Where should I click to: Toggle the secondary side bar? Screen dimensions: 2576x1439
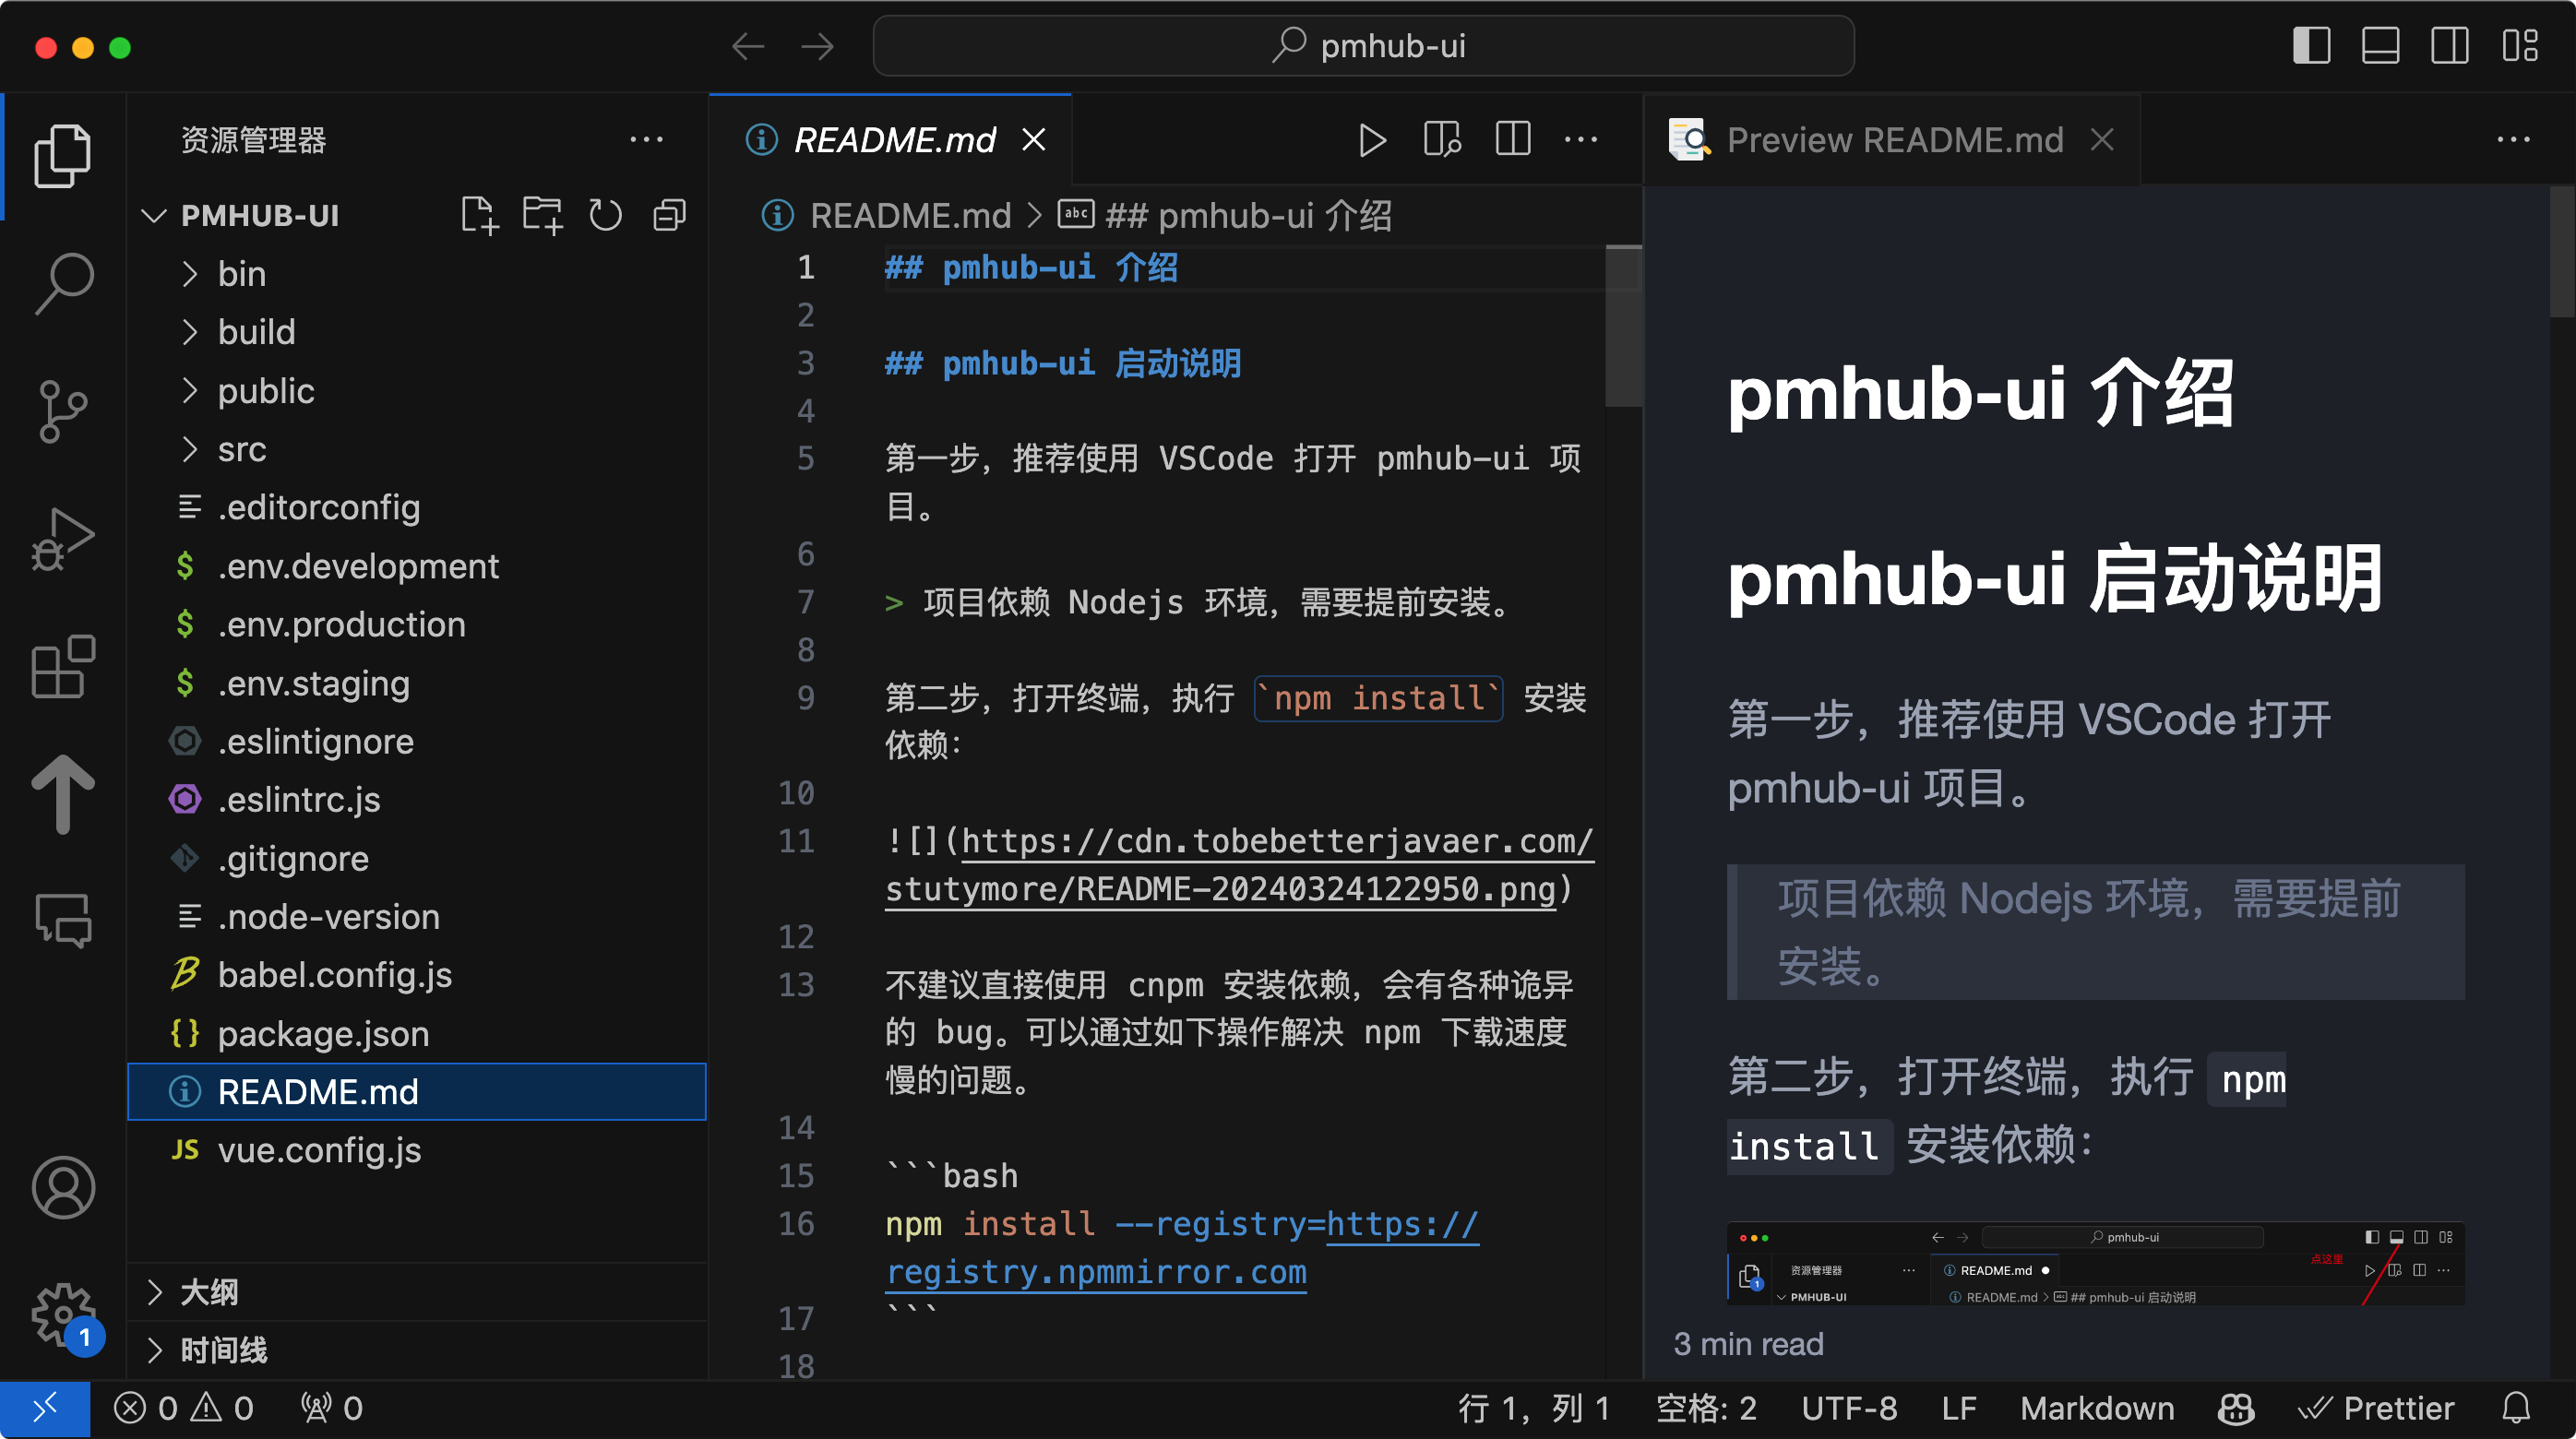tap(2449, 46)
